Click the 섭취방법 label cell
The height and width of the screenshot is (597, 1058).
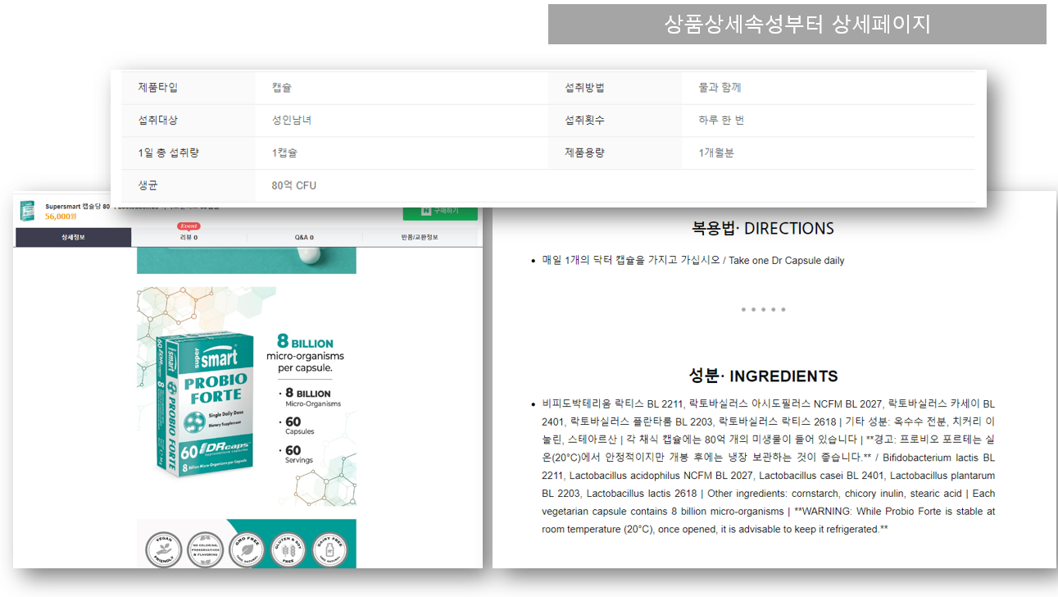615,88
